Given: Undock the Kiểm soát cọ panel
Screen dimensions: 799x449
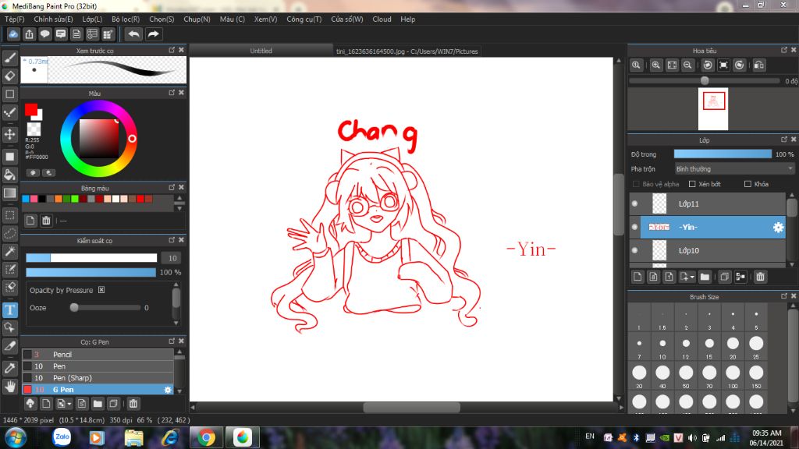Looking at the screenshot, I should (172, 240).
